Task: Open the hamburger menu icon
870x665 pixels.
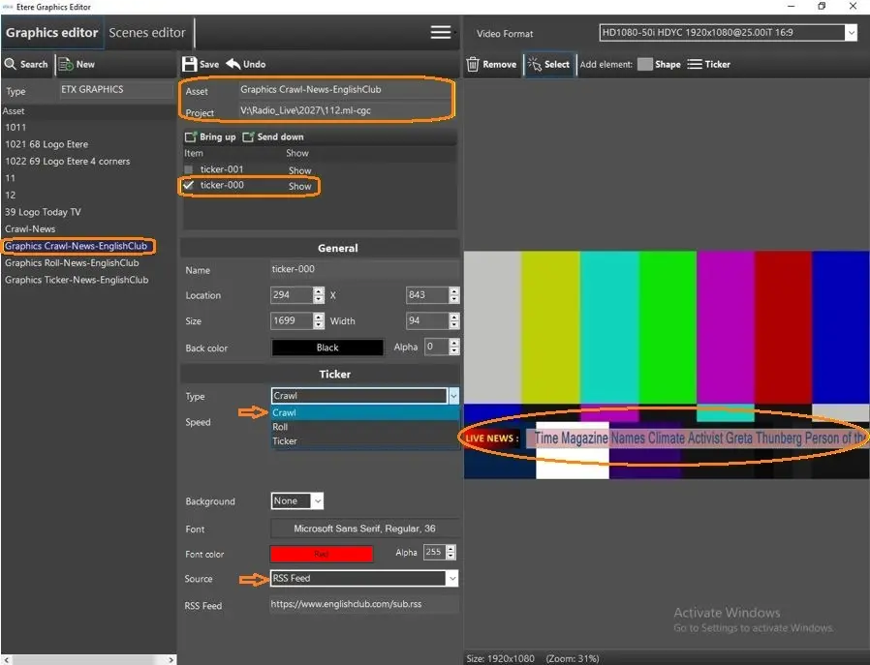Action: pyautogui.click(x=441, y=32)
